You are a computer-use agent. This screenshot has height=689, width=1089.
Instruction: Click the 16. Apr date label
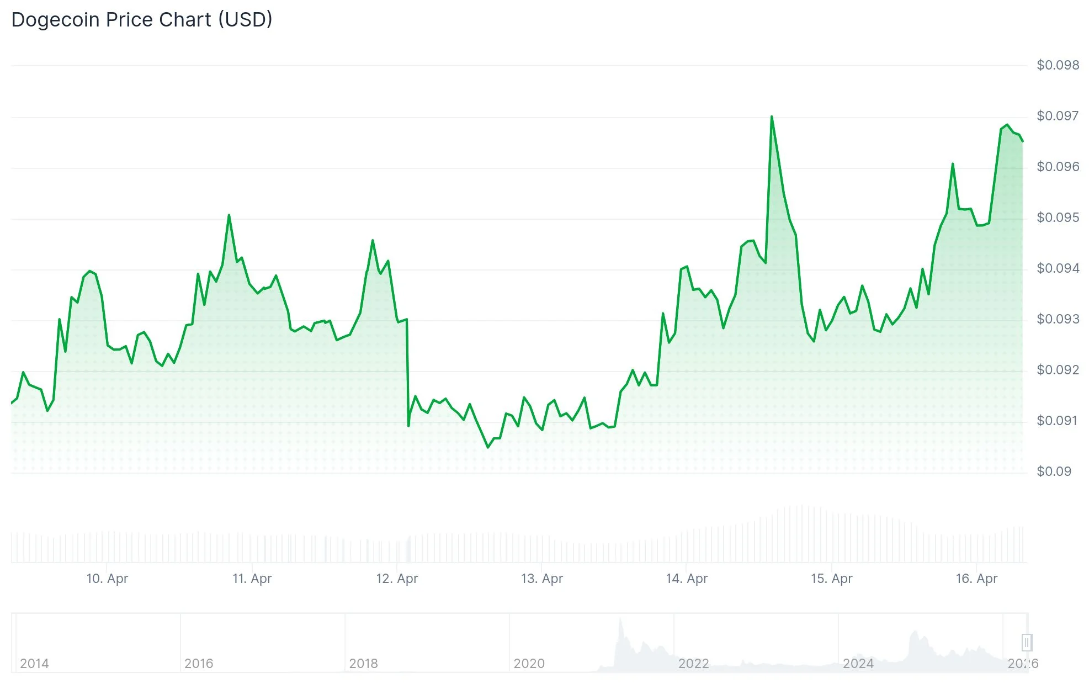coord(976,579)
